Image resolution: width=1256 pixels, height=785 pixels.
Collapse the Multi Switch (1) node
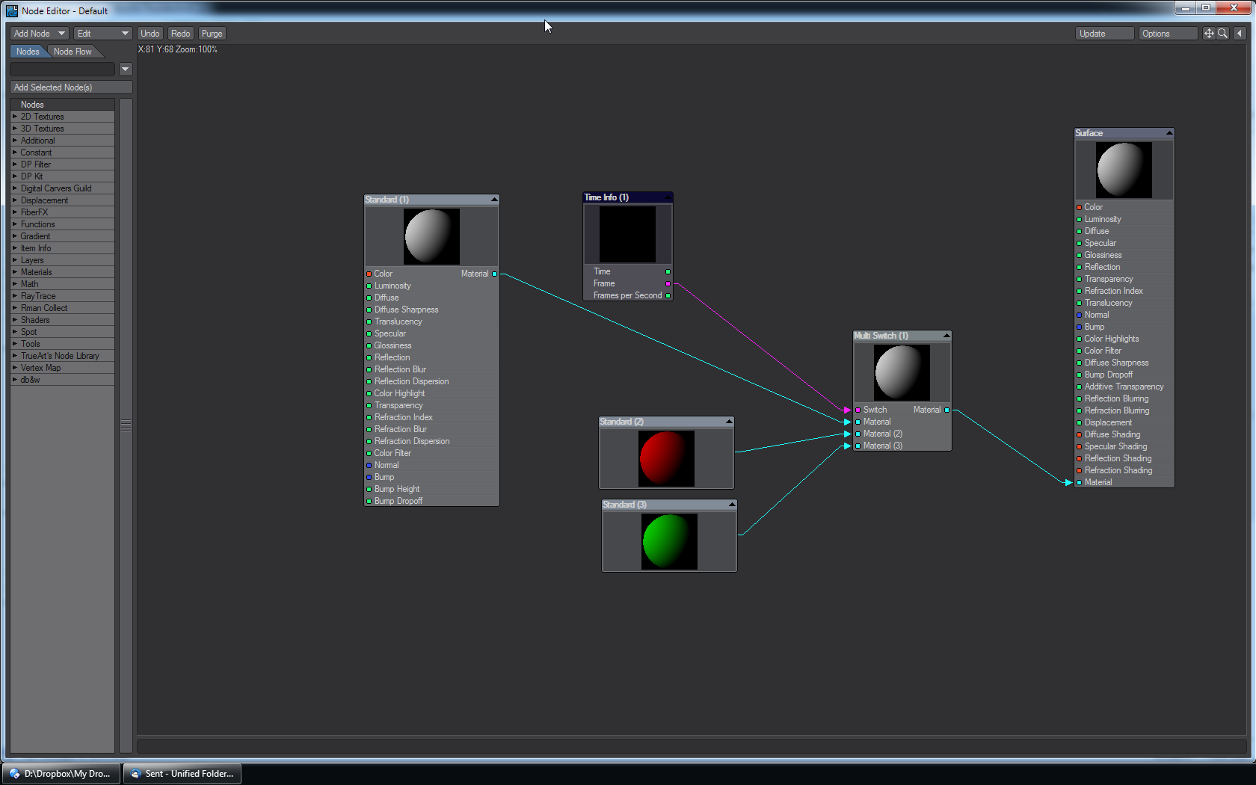click(946, 336)
